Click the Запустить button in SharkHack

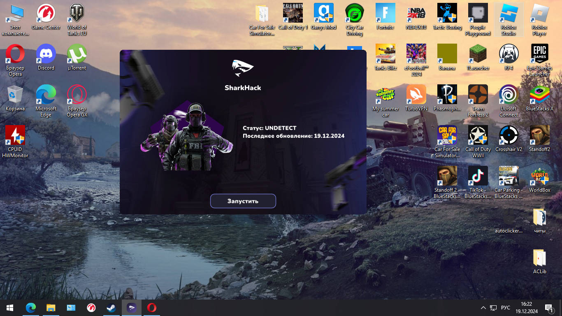click(x=243, y=201)
